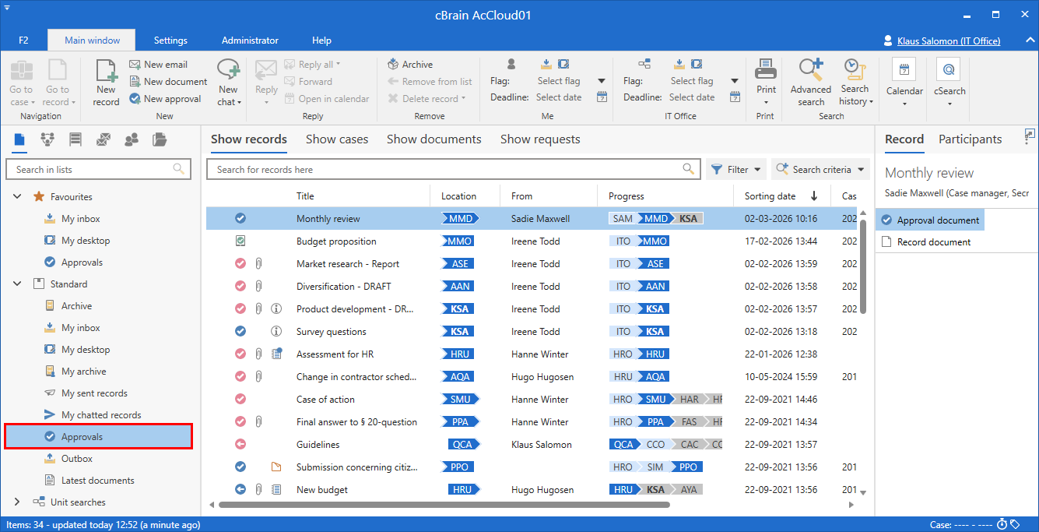The image size is (1039, 532).
Task: Click the status bar clock icon
Action: 1002,524
